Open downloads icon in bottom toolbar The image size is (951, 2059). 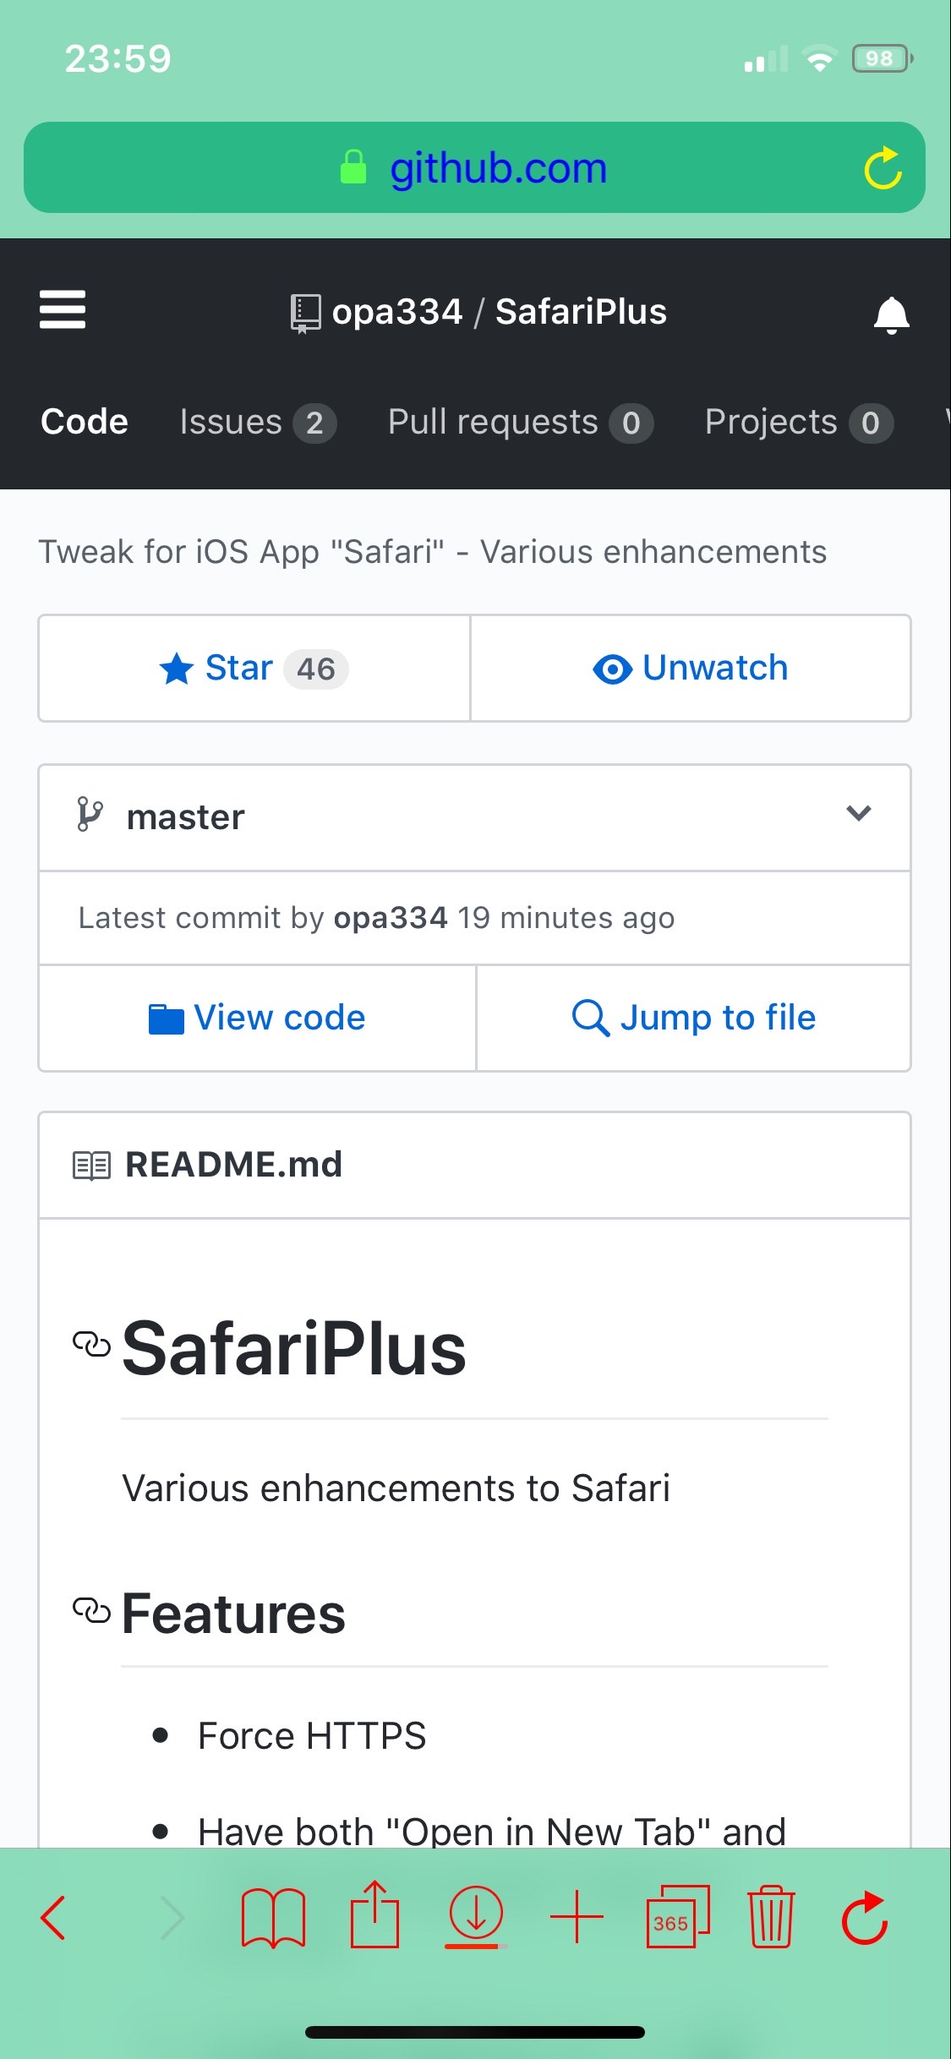point(475,1914)
